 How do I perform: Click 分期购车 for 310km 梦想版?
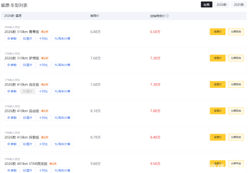click(x=236, y=58)
